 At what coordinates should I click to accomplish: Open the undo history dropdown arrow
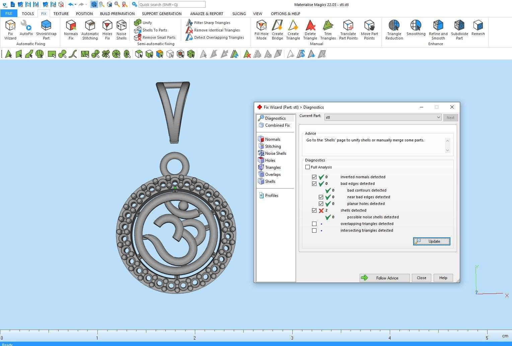coord(76,5)
